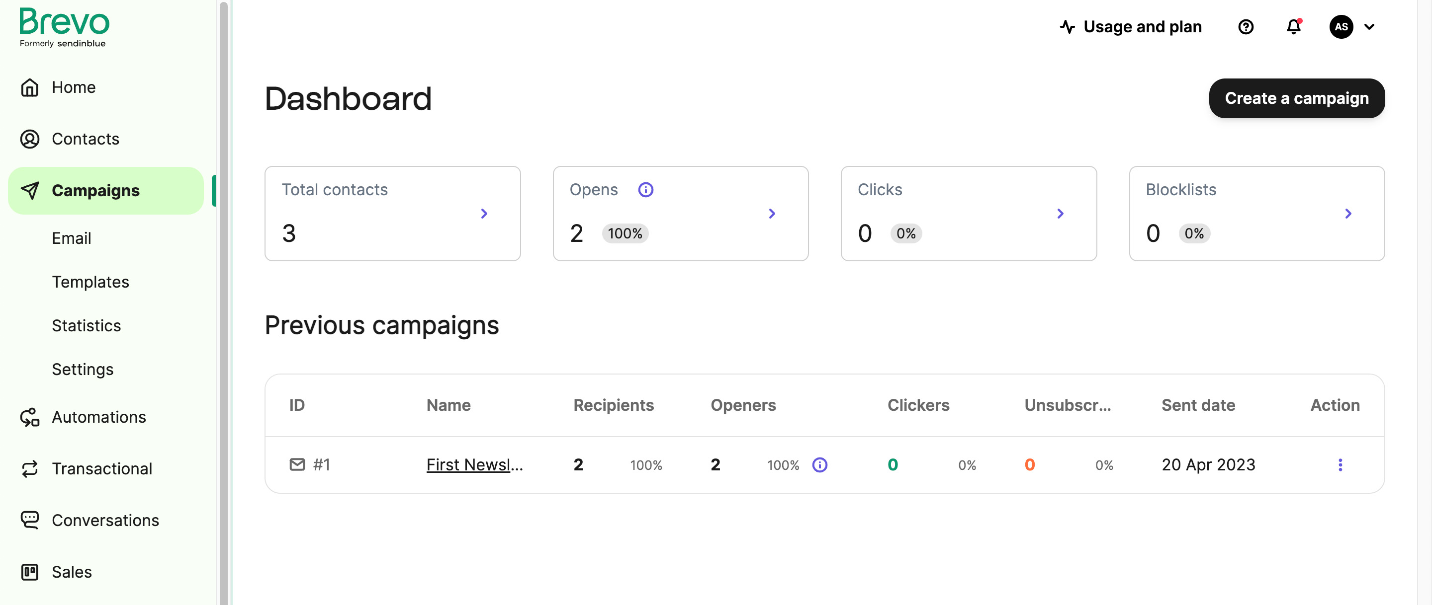The image size is (1432, 605).
Task: Click the Contacts navigation icon
Action: point(30,139)
